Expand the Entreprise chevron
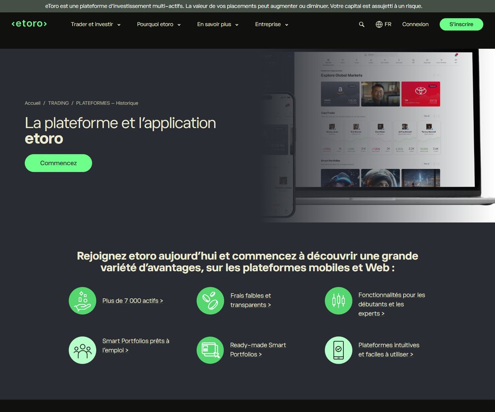This screenshot has width=495, height=412. pos(287,25)
